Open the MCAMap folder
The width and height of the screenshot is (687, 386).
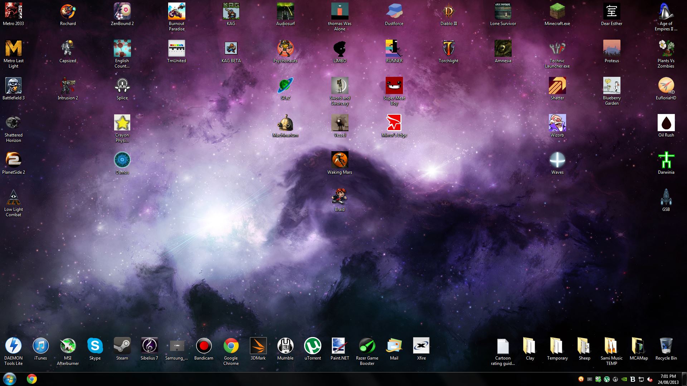tap(639, 350)
